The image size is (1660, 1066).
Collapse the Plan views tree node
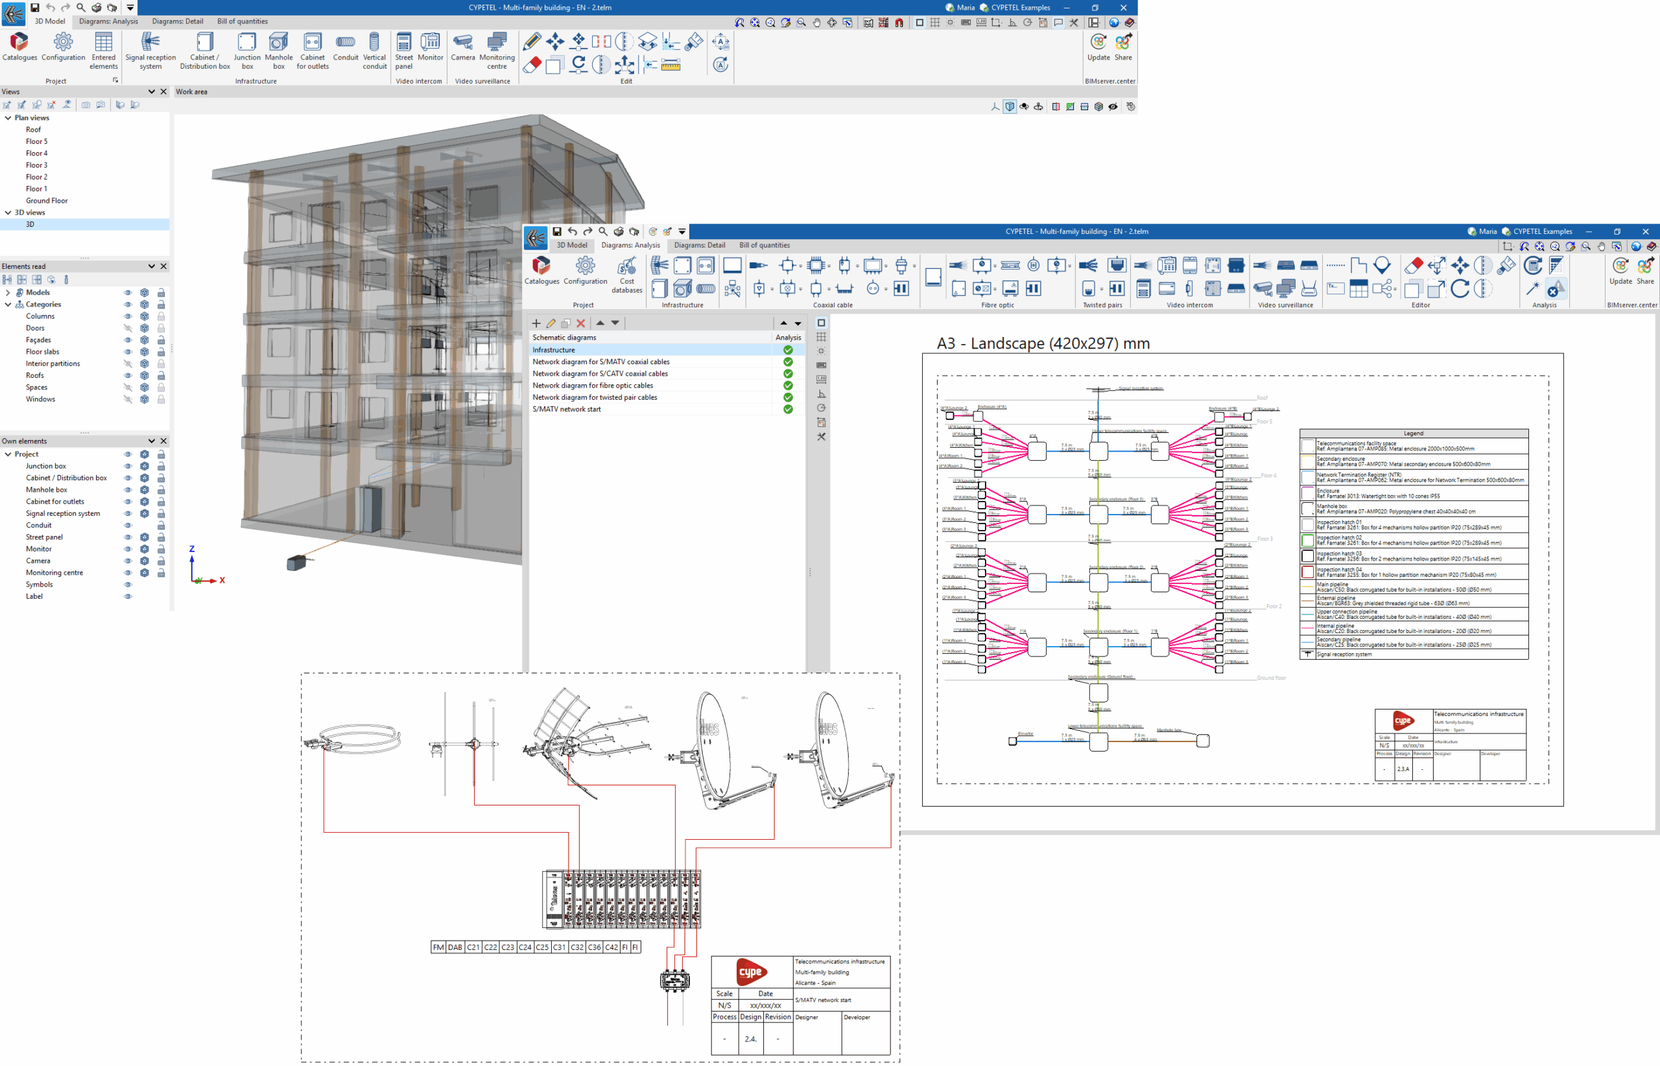(x=8, y=118)
